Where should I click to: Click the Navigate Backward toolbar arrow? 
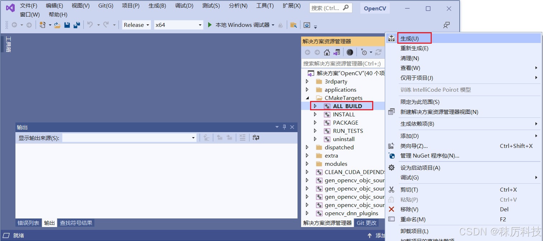14,25
